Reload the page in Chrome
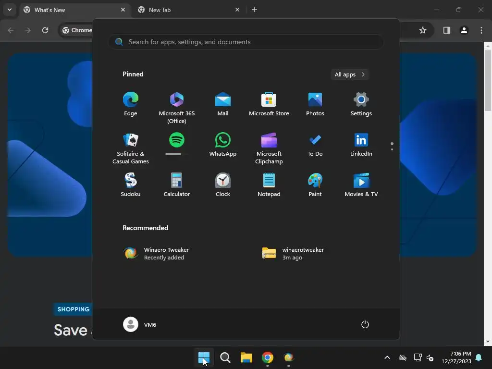Image resolution: width=492 pixels, height=369 pixels. pyautogui.click(x=45, y=30)
